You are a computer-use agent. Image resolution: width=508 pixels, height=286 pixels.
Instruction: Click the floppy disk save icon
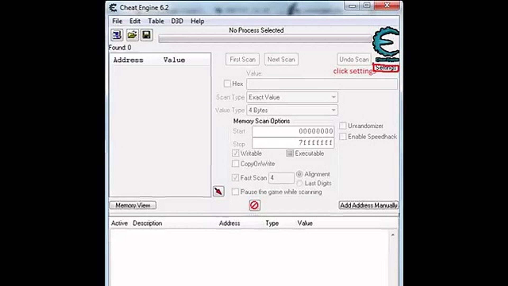pos(147,35)
